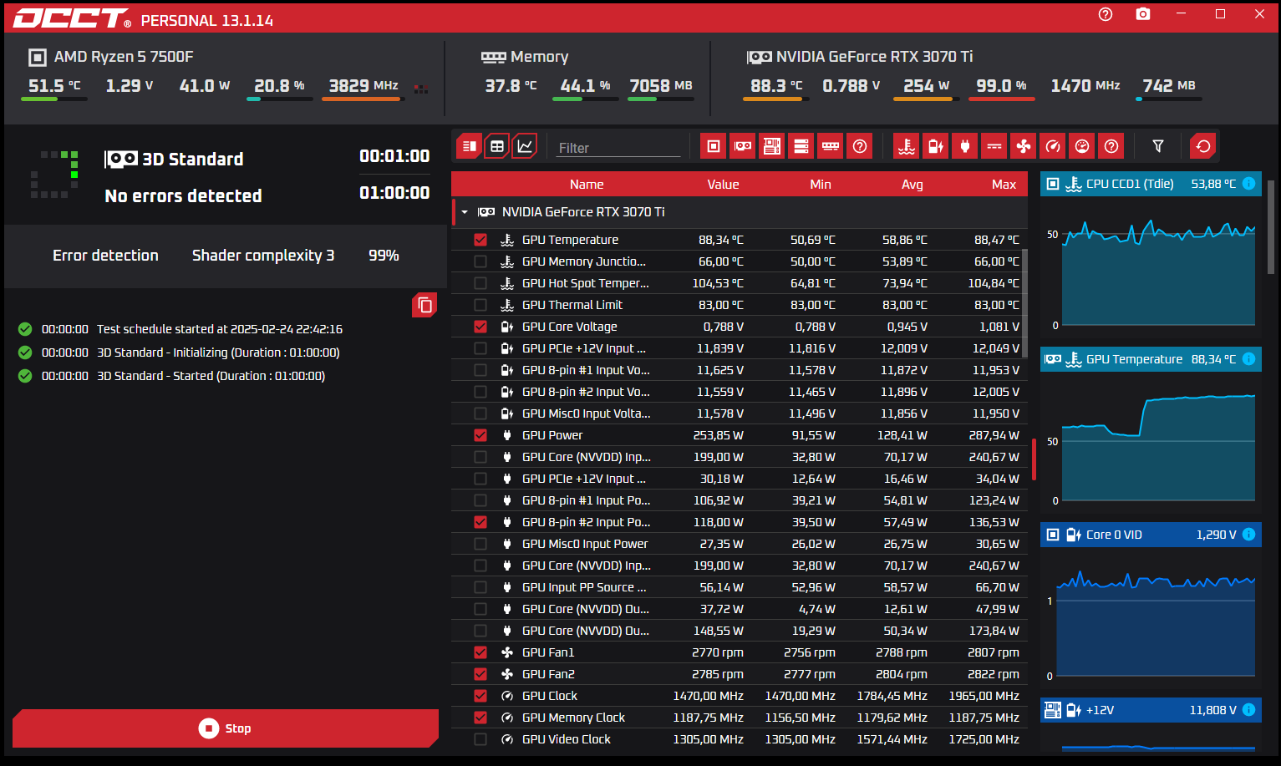Click the 'Error detection' setting text
1281x766 pixels.
point(105,256)
